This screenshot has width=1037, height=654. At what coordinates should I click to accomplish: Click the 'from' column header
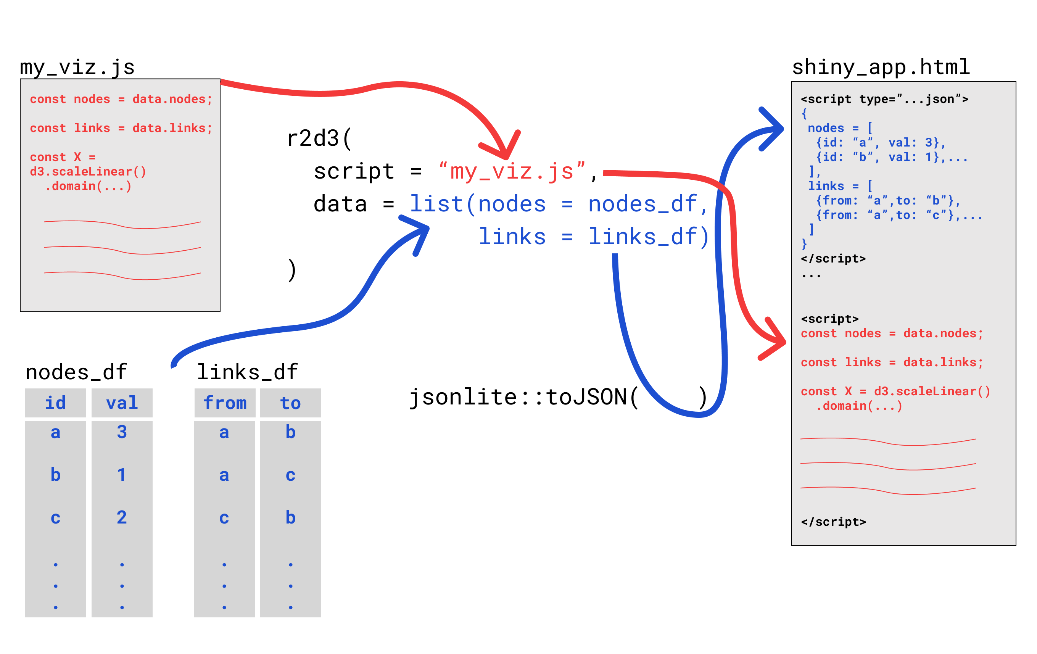pyautogui.click(x=225, y=403)
